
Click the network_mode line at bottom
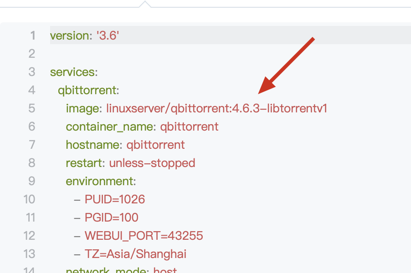tap(121, 270)
